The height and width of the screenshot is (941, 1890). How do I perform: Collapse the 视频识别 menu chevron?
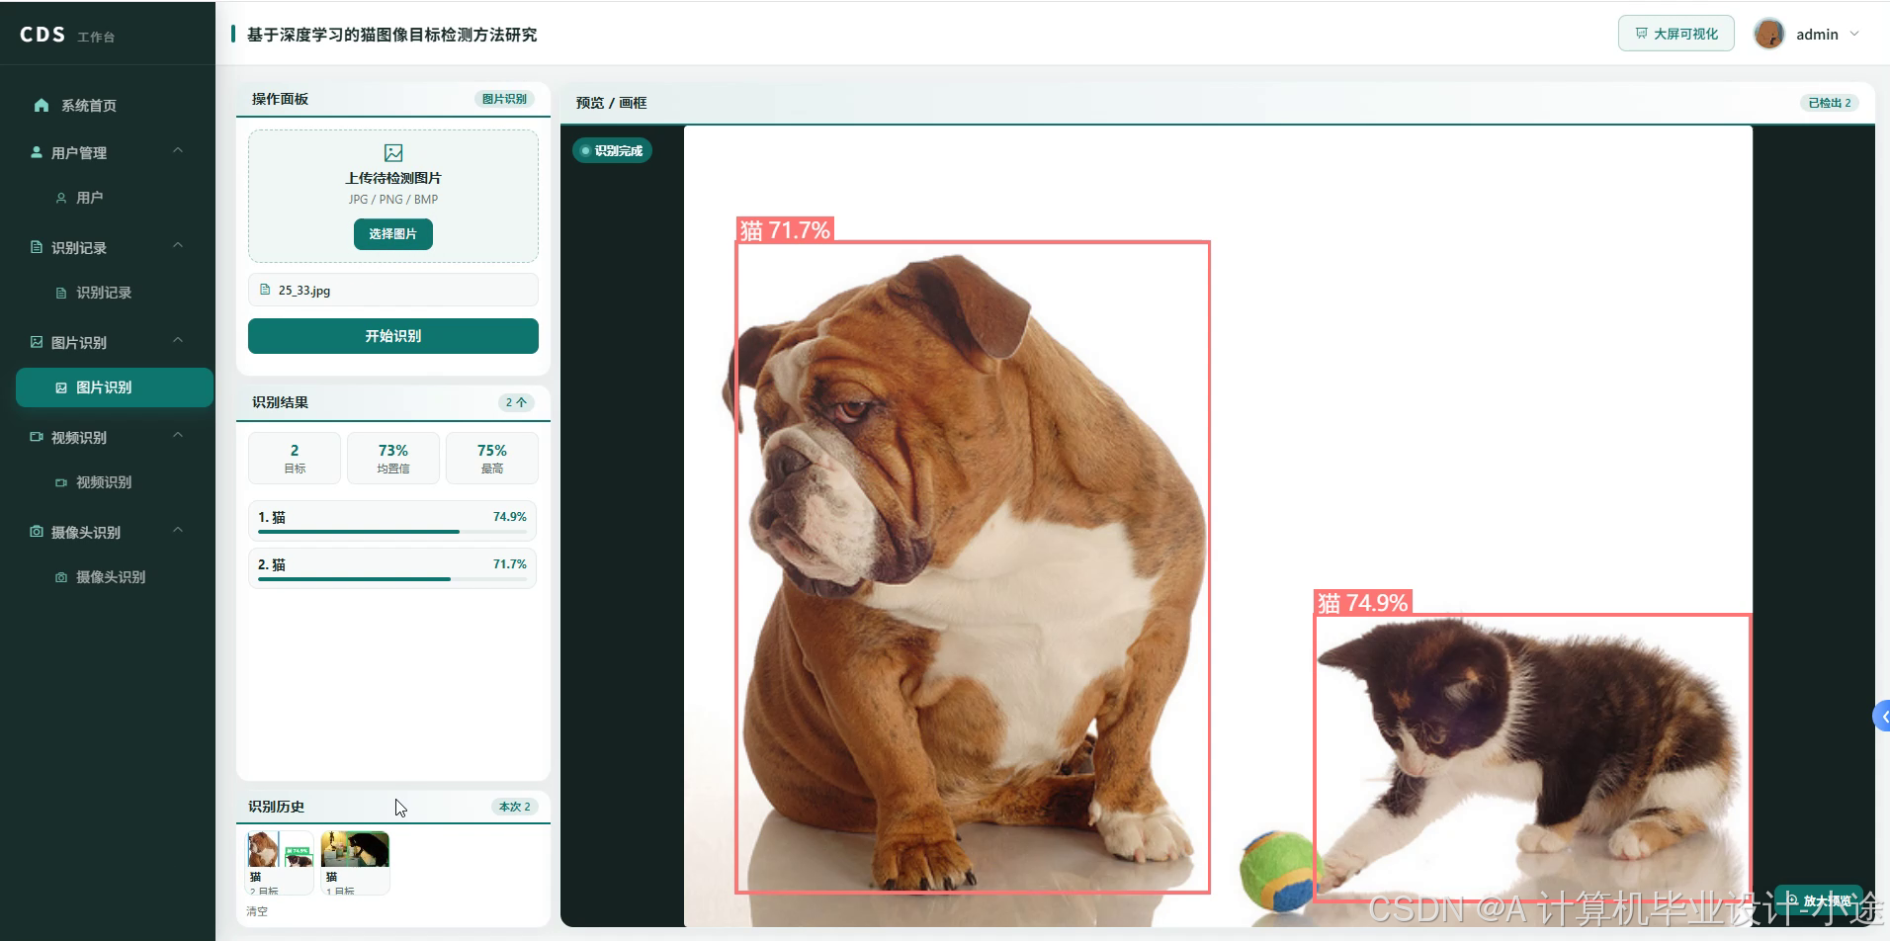[178, 436]
